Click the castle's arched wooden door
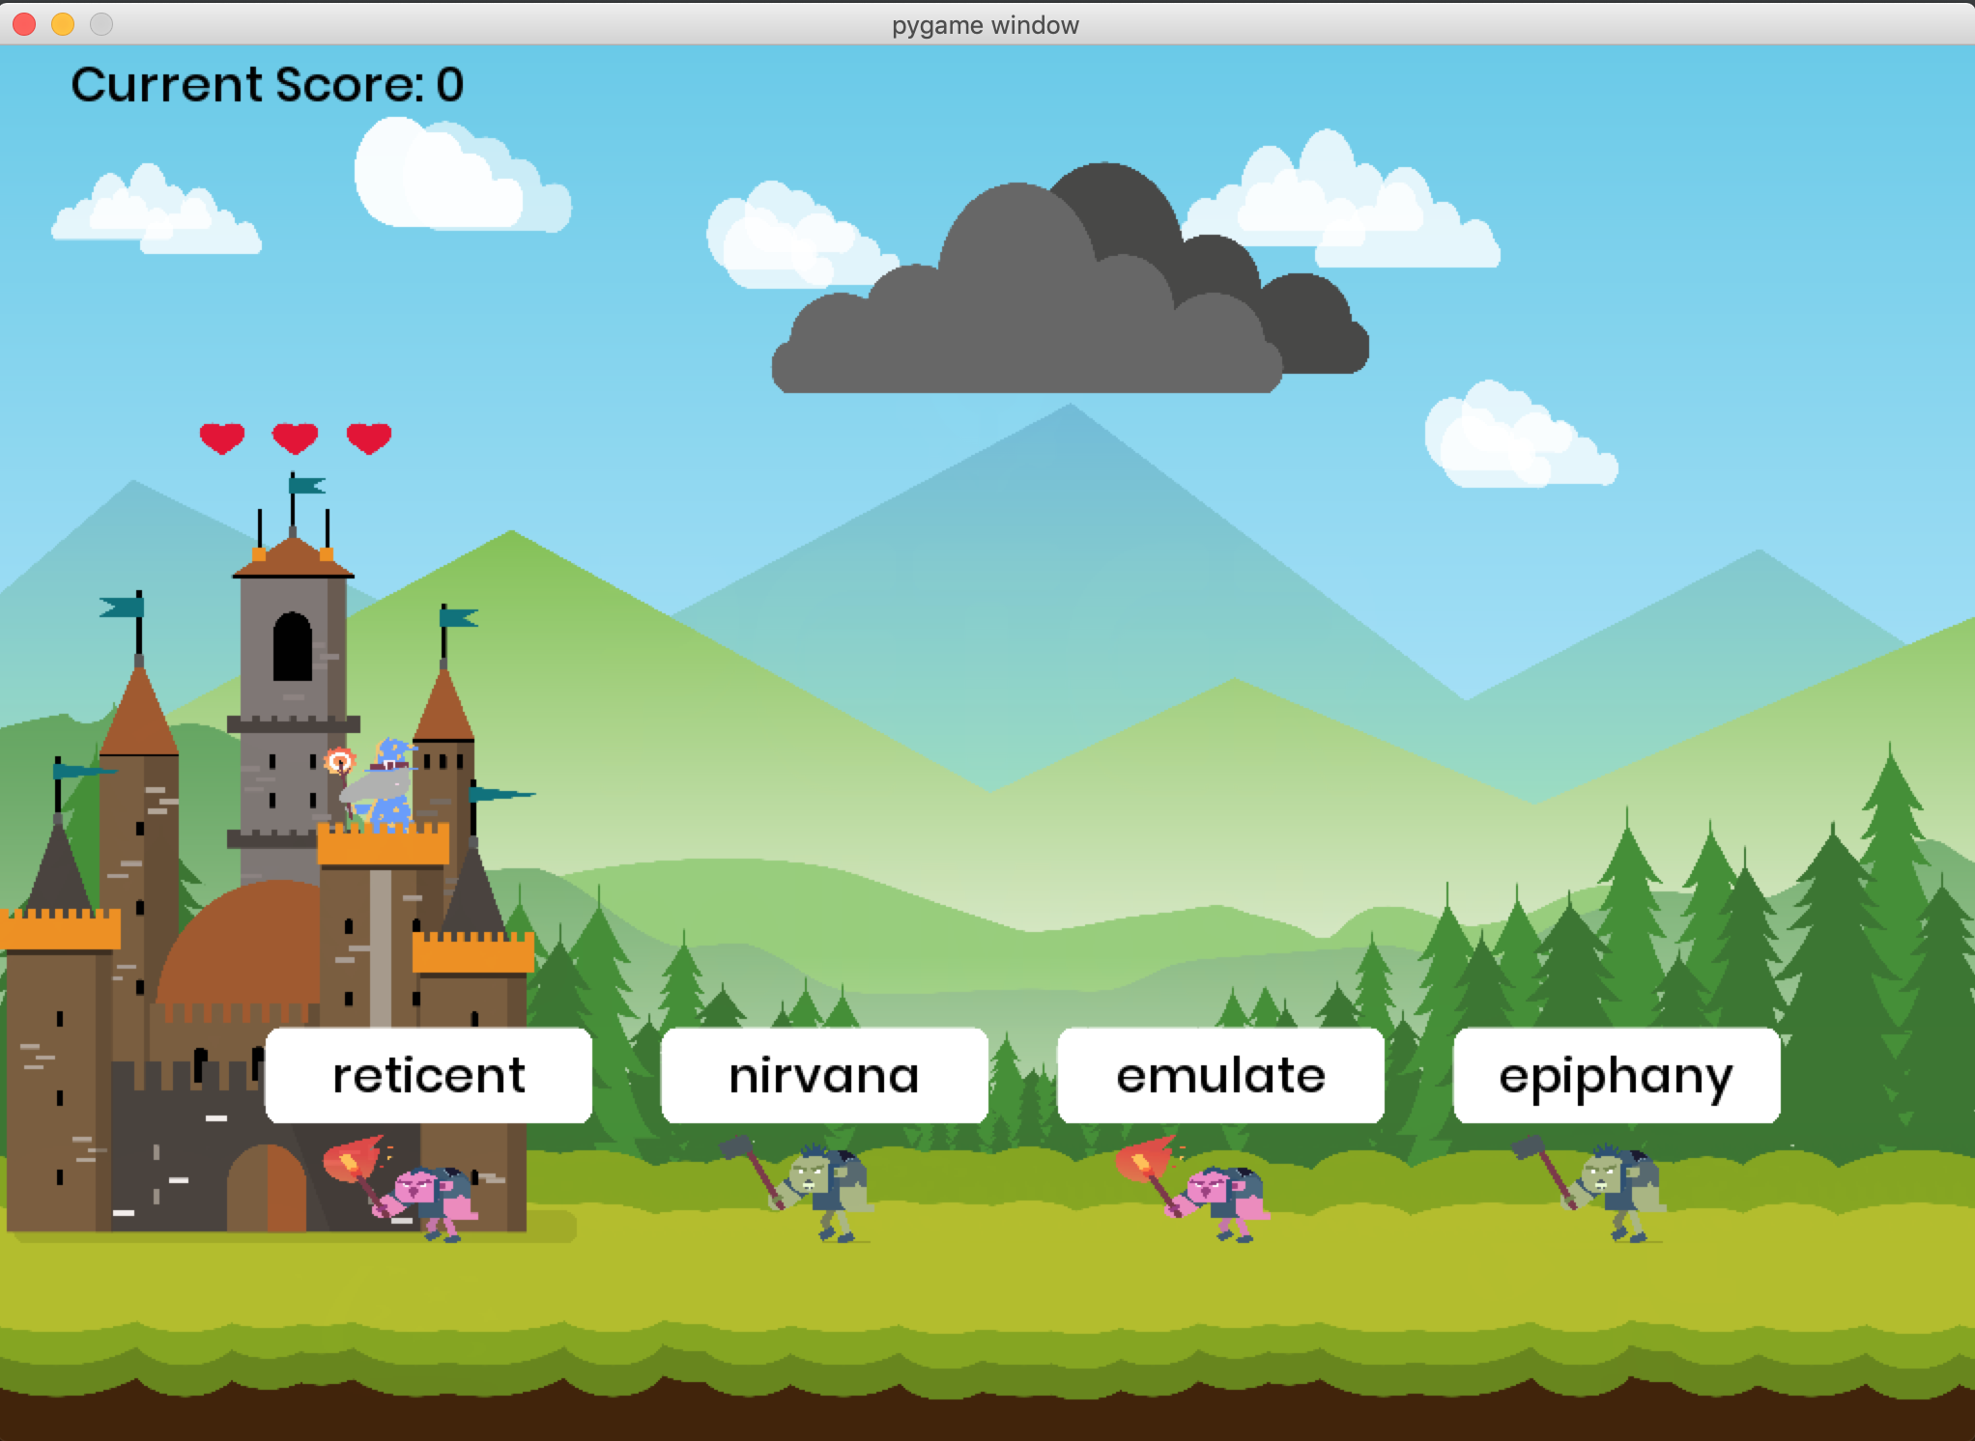Viewport: 1975px width, 1441px height. click(x=267, y=1188)
